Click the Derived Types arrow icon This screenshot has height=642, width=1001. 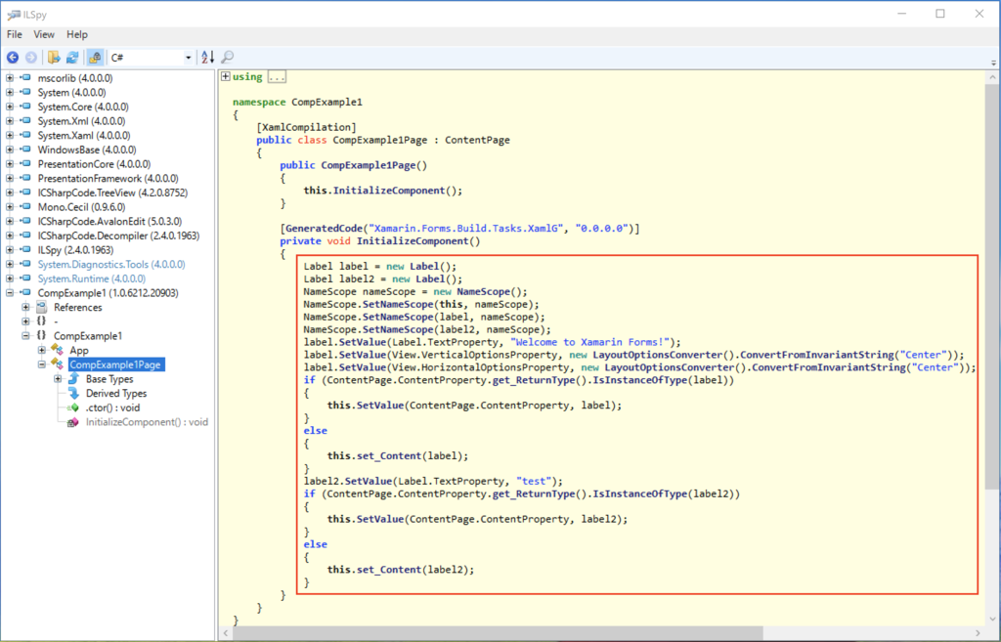pyautogui.click(x=73, y=393)
